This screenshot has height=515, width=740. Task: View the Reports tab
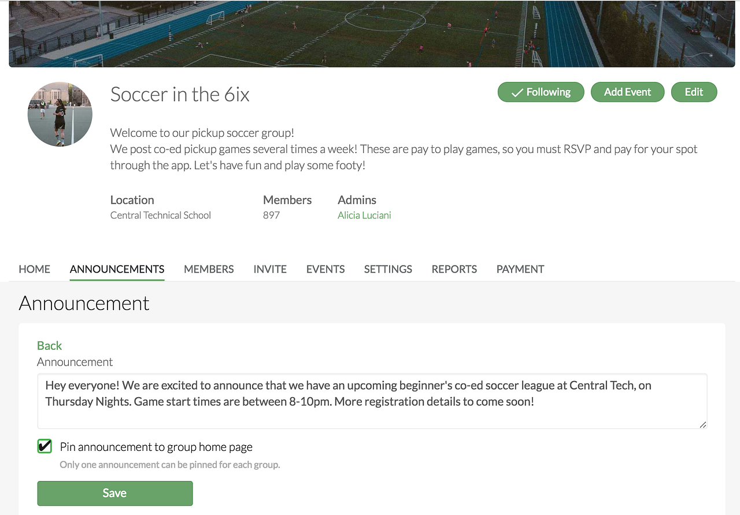click(454, 269)
